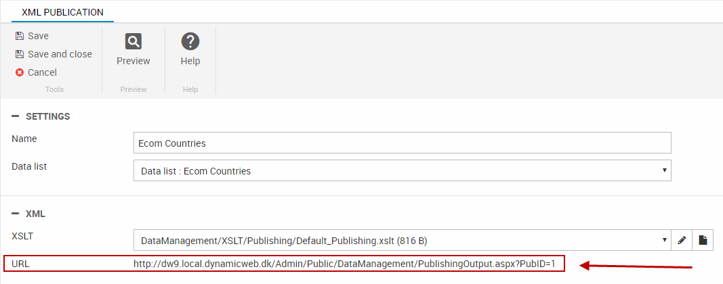The height and width of the screenshot is (284, 723).
Task: Click the Preview magnifier icon
Action: tap(133, 41)
